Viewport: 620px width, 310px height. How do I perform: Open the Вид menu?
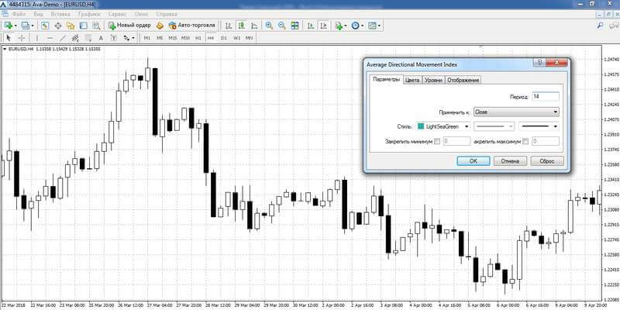(x=38, y=14)
